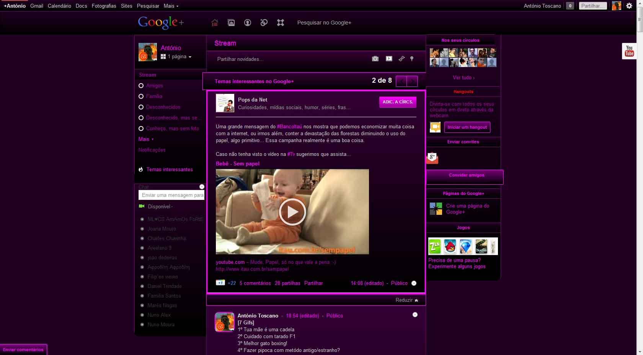Open Fotografias from top bar

pyautogui.click(x=104, y=6)
